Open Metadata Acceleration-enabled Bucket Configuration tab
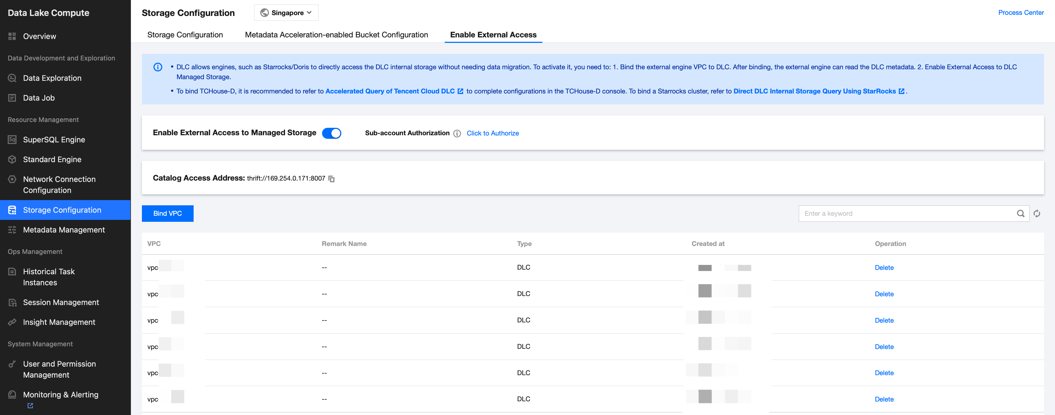This screenshot has width=1055, height=415. pos(336,35)
